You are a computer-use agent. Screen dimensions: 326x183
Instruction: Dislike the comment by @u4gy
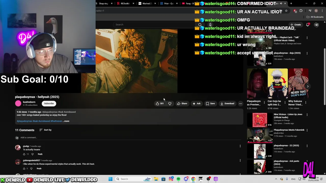tap(32, 154)
